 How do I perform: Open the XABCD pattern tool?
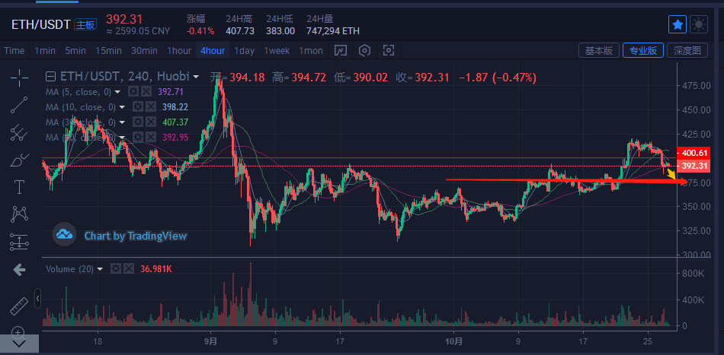coord(19,214)
